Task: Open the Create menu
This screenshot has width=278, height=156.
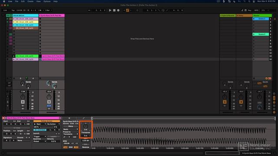Action: tap(30, 1)
